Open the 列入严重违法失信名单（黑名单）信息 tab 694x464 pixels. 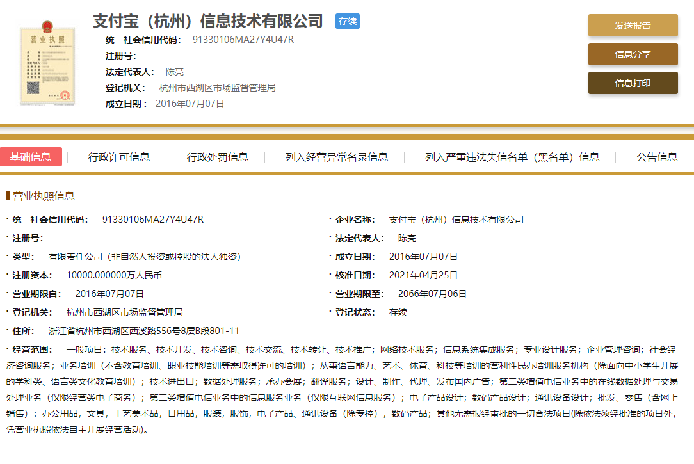tap(512, 157)
